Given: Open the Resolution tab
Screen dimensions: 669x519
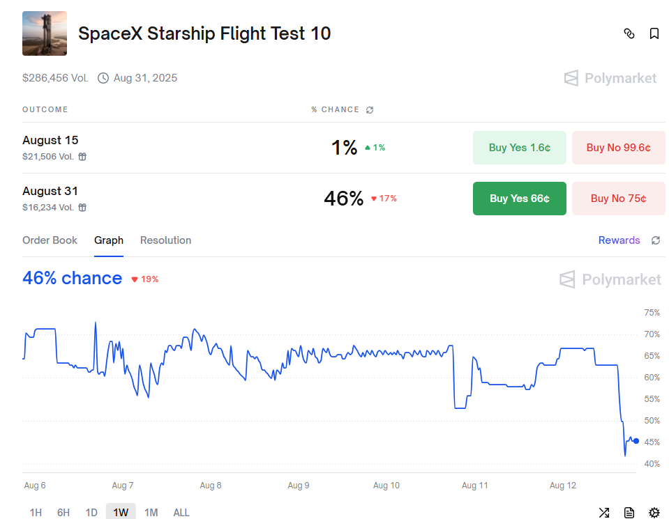Looking at the screenshot, I should [165, 240].
